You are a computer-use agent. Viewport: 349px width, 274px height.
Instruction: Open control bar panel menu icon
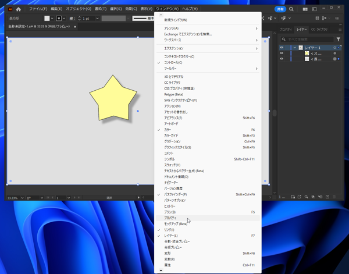pos(337,18)
